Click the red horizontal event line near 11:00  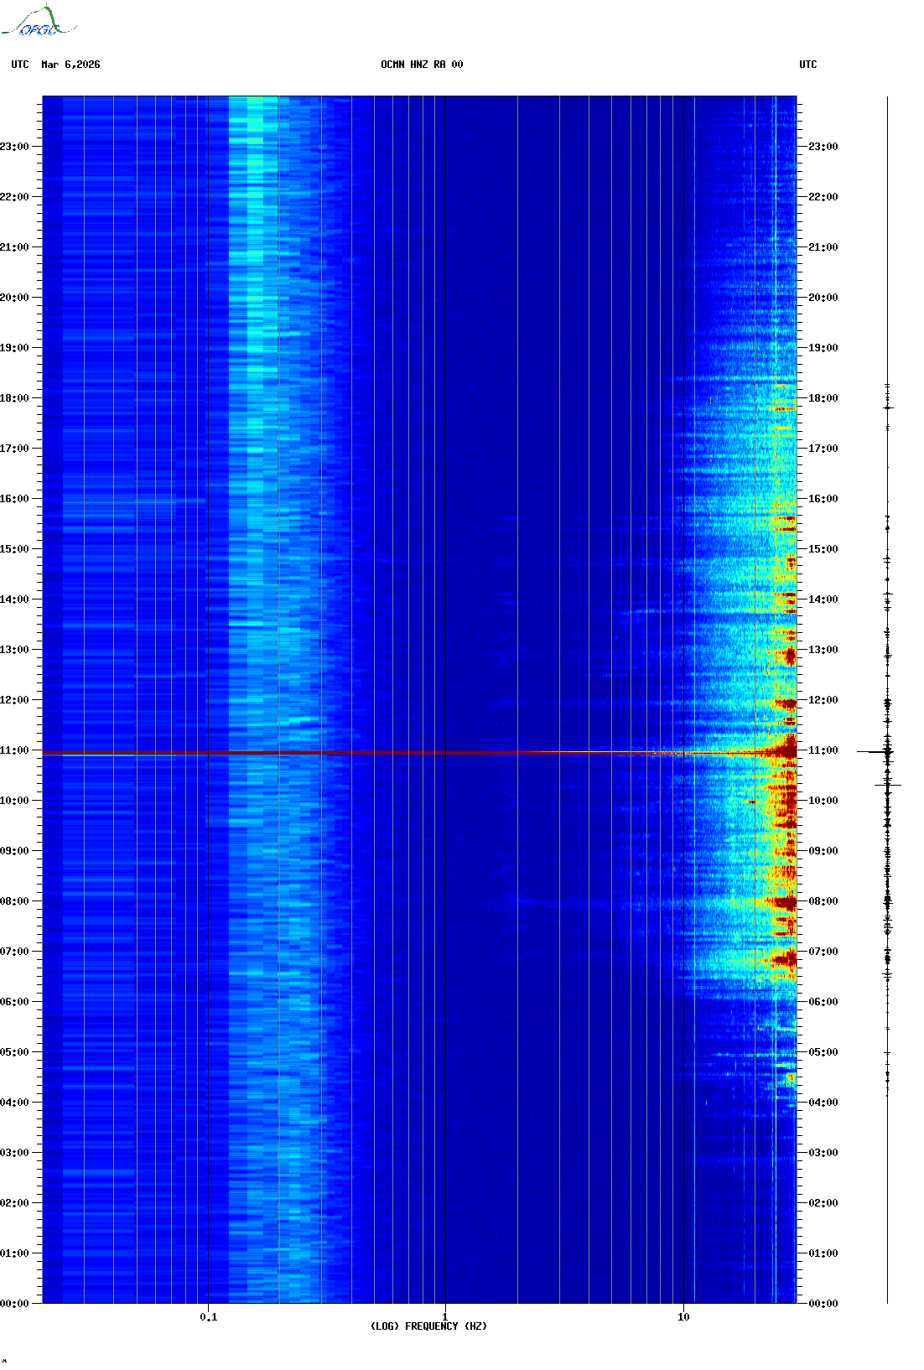tap(419, 753)
